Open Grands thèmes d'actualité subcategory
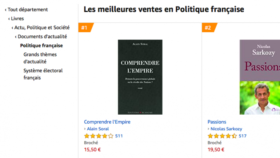280x158 pixels. [x=40, y=58]
